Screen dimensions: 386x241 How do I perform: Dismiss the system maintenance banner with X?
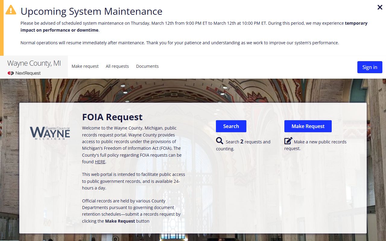[380, 7]
